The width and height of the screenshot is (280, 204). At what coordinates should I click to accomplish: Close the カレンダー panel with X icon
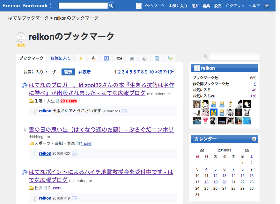tap(254, 139)
